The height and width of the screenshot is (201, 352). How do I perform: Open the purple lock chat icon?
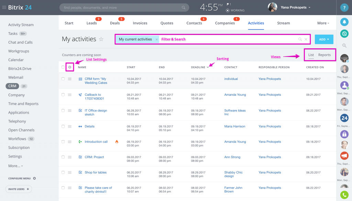344,134
